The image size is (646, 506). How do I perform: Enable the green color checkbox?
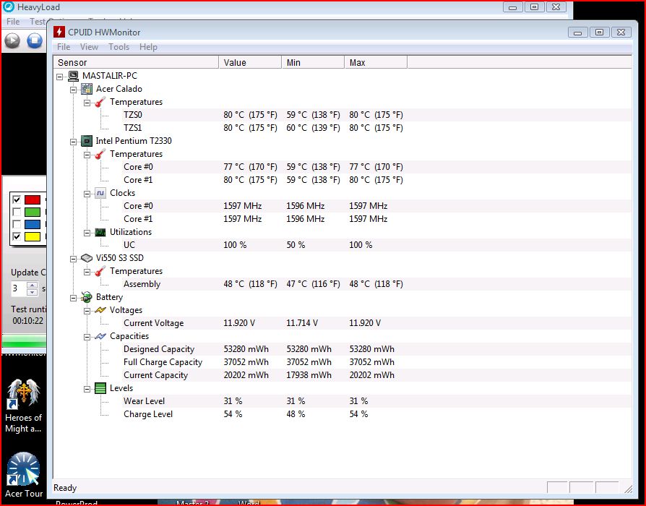pyautogui.click(x=16, y=212)
